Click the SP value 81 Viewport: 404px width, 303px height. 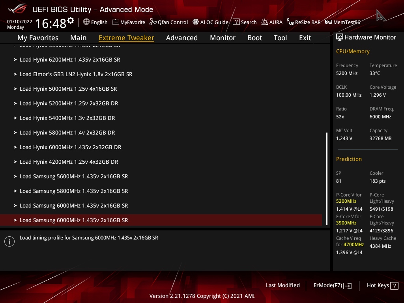point(339,181)
